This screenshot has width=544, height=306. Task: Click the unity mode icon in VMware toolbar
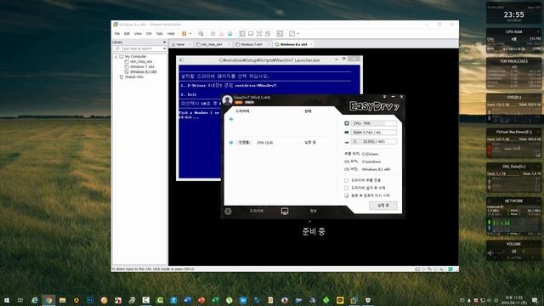[x=268, y=34]
